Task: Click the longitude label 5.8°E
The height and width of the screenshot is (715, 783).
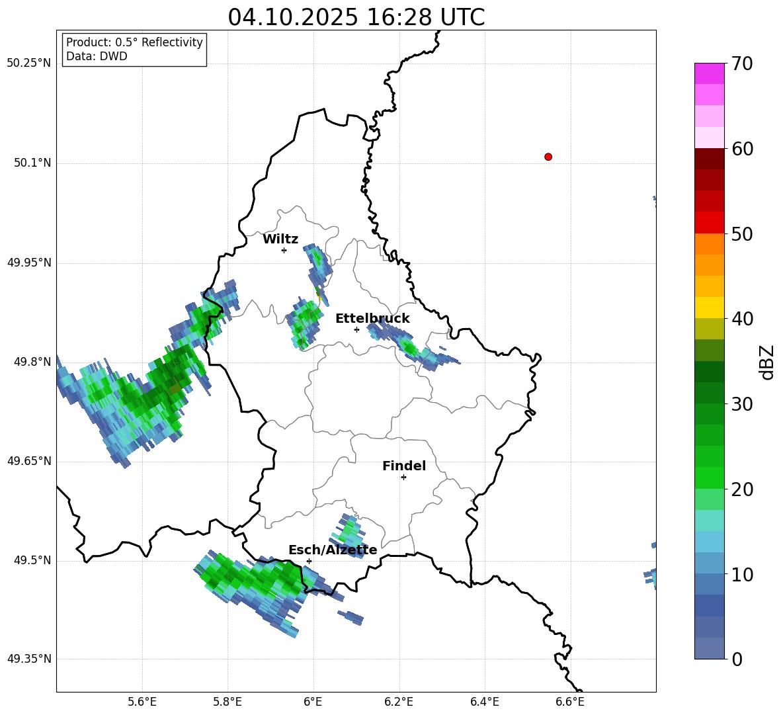Action: 227,702
